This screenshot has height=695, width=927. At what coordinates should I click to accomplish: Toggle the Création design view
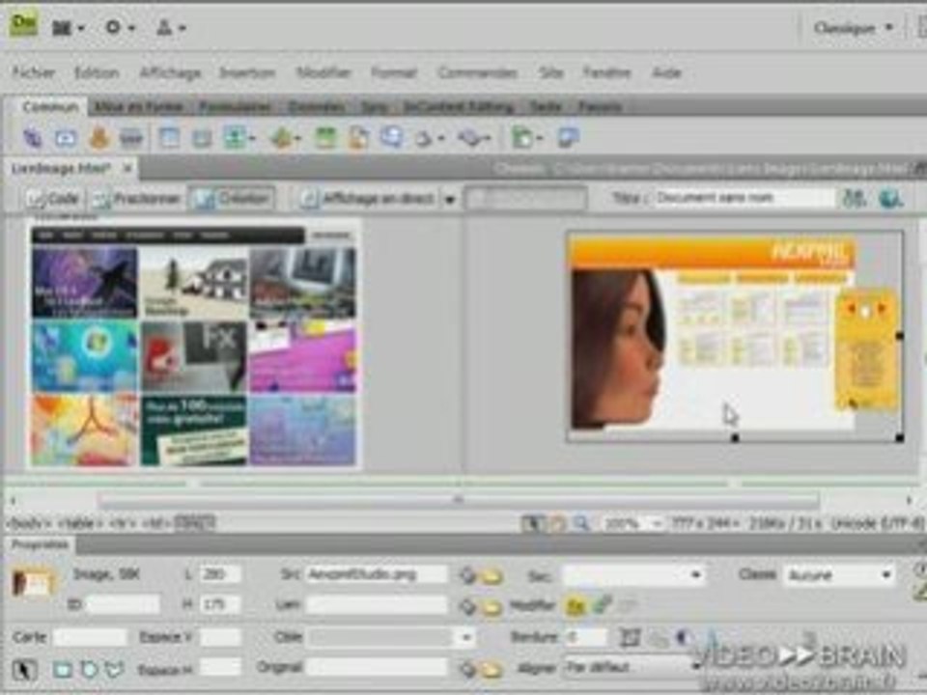point(232,199)
